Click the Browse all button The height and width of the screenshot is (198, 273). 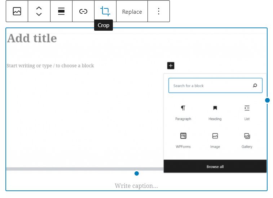point(215,167)
